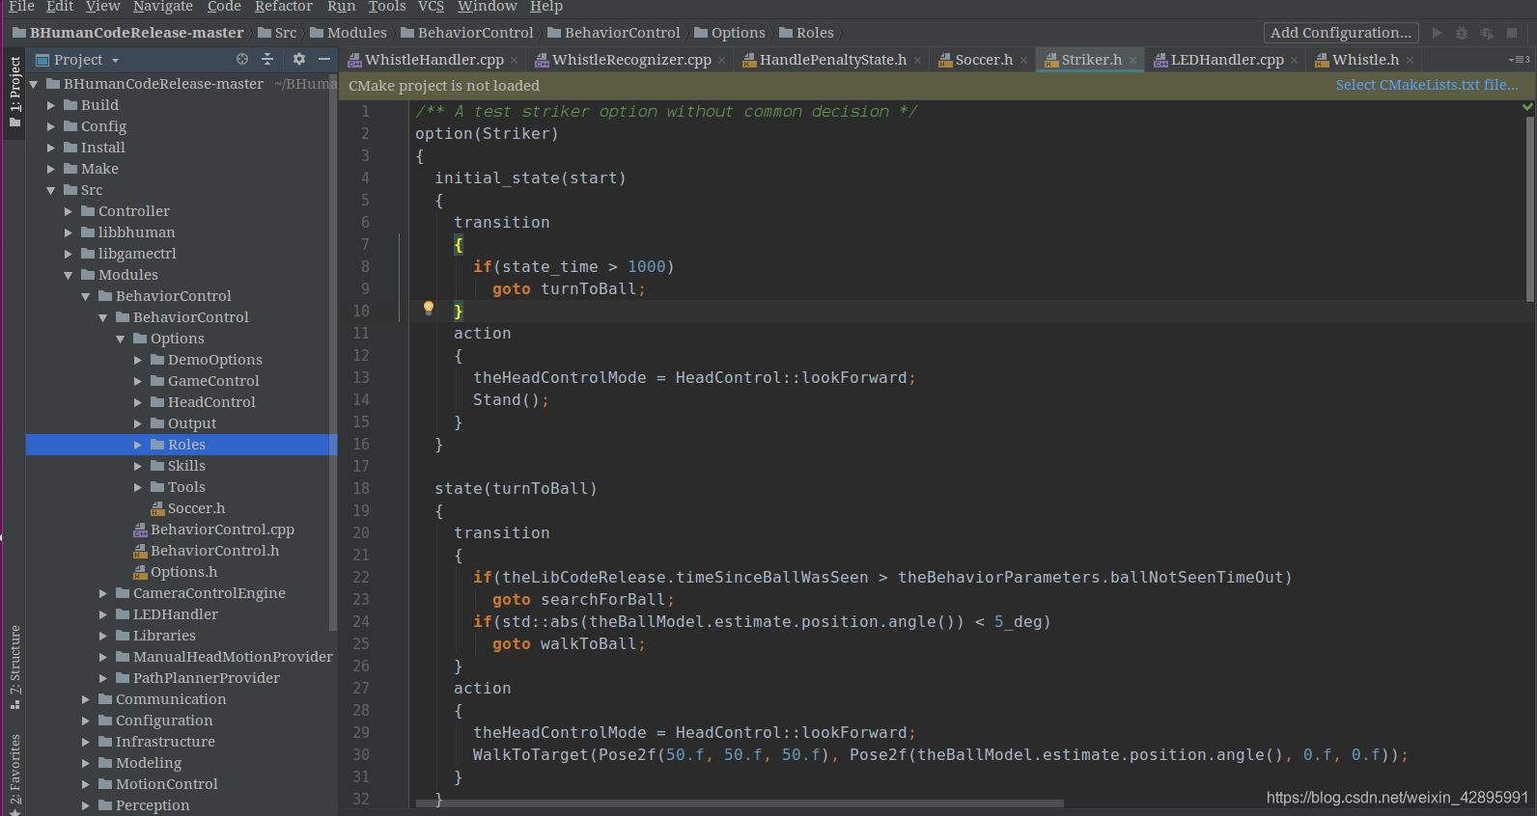The width and height of the screenshot is (1537, 816).
Task: Open Project panel settings gear
Action: point(299,60)
